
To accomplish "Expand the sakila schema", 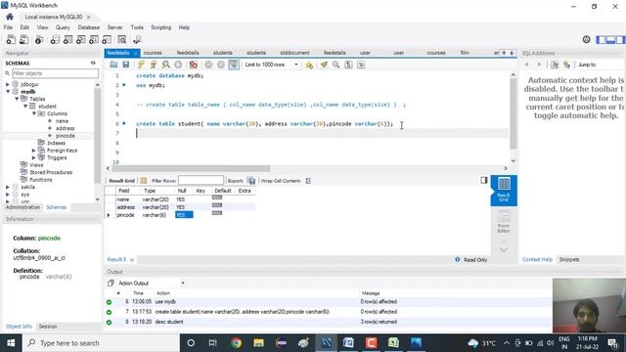I will [x=7, y=187].
